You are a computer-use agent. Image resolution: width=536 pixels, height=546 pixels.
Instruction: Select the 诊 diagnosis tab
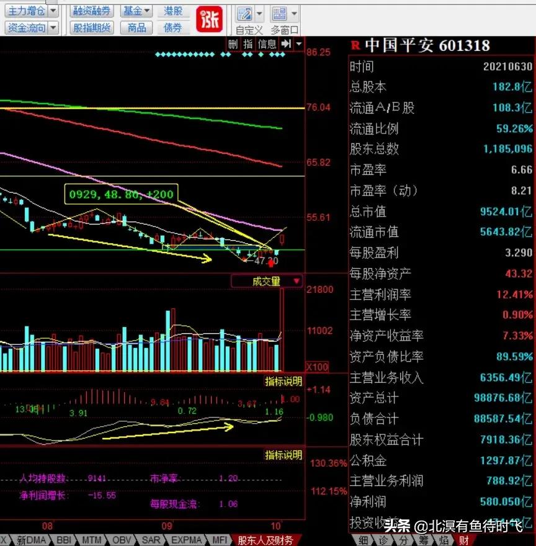[383, 540]
